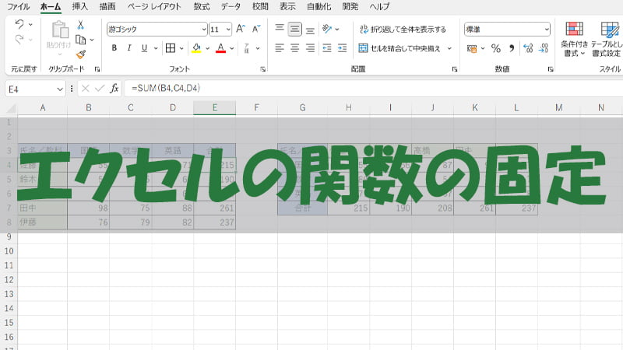623x350 pixels.
Task: Click the undo button
Action: click(19, 25)
